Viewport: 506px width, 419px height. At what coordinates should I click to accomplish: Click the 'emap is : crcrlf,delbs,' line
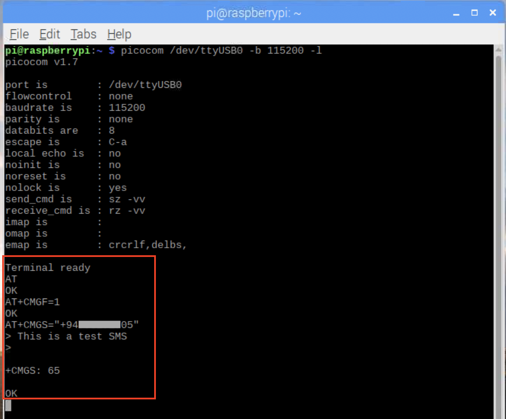pos(96,245)
